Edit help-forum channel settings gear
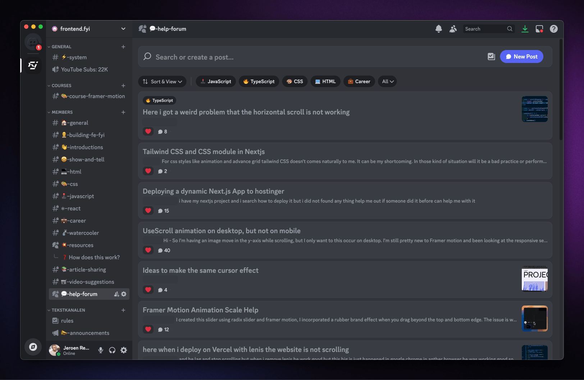584x380 pixels. coord(124,294)
